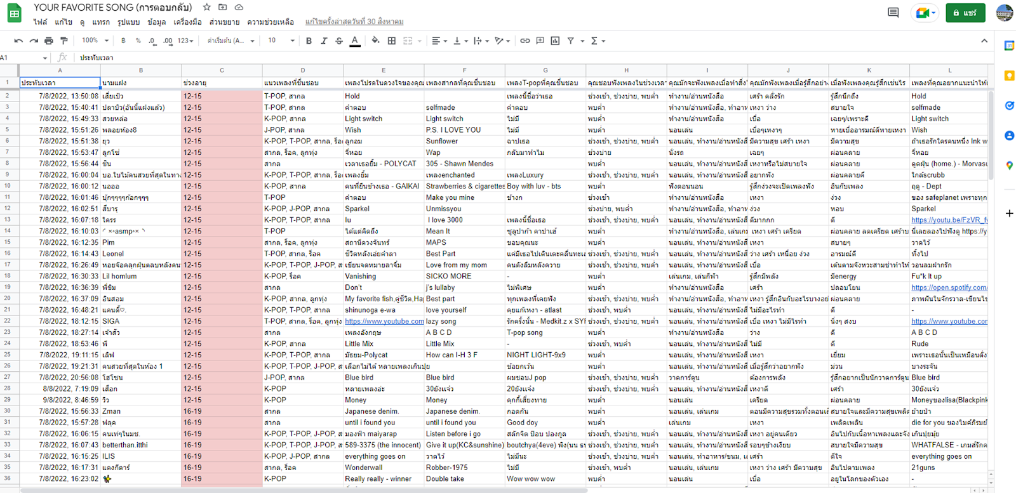Decrease decimal places

click(152, 41)
